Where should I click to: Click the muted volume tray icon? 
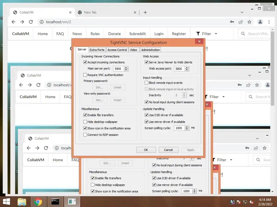[251, 202]
